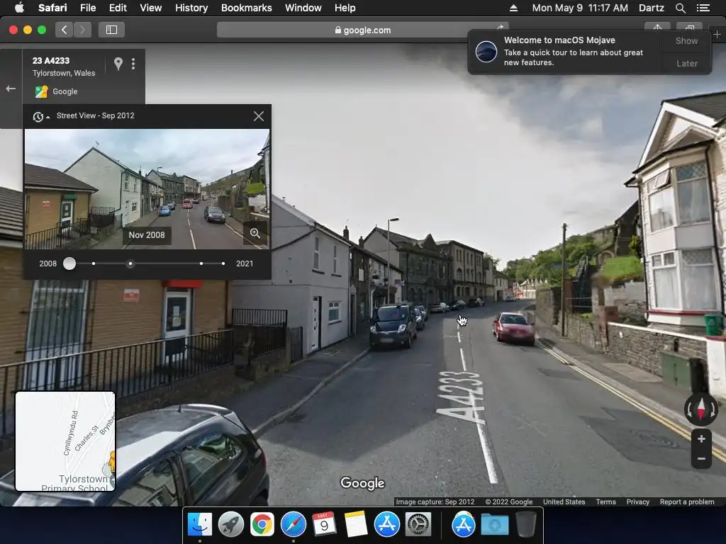
Task: Open the View menu
Action: [150, 8]
